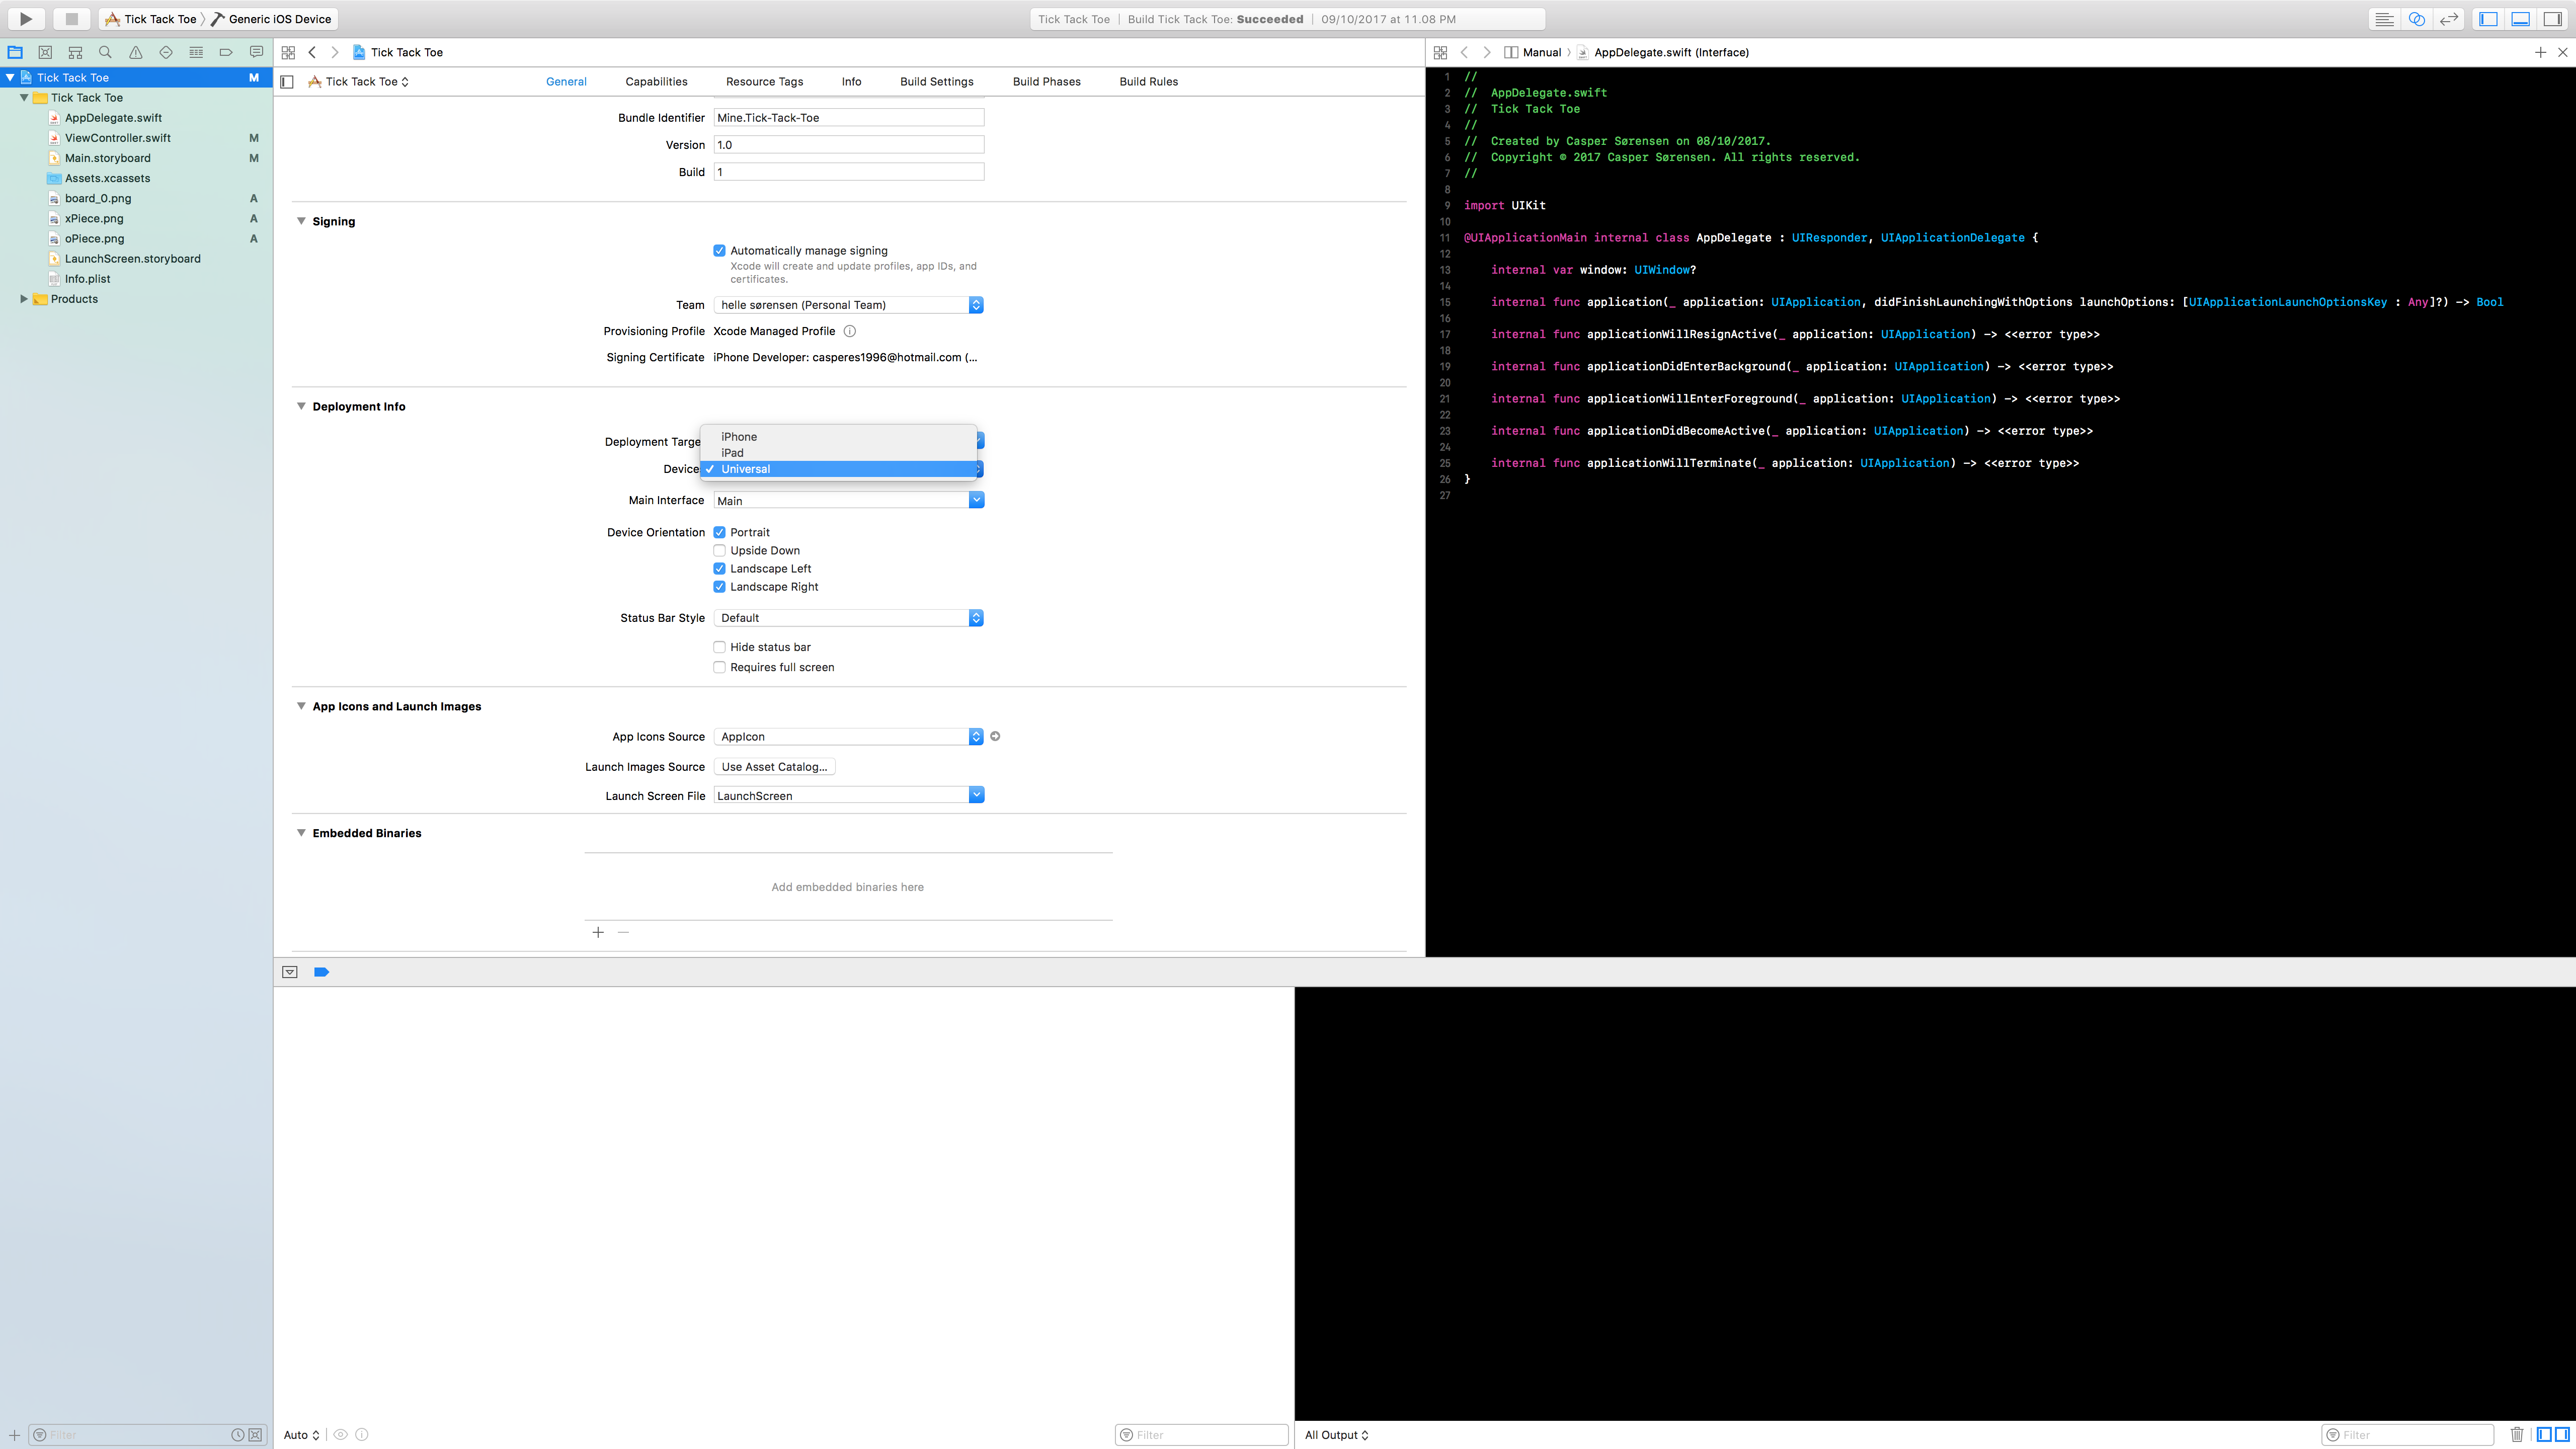Viewport: 2576px width, 1449px height.
Task: Select Universal in the Devices menu
Action: [838, 469]
